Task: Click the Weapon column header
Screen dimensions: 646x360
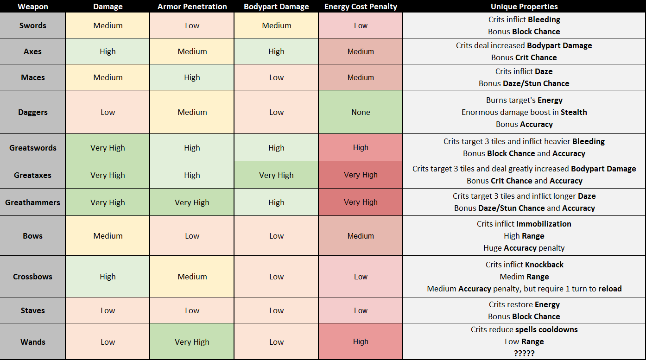Action: 32,6
